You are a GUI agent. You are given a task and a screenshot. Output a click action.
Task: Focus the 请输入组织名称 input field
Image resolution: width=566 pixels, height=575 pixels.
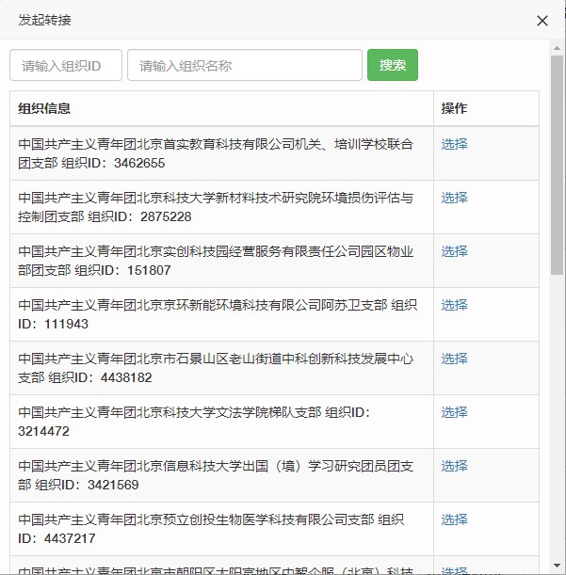point(244,66)
